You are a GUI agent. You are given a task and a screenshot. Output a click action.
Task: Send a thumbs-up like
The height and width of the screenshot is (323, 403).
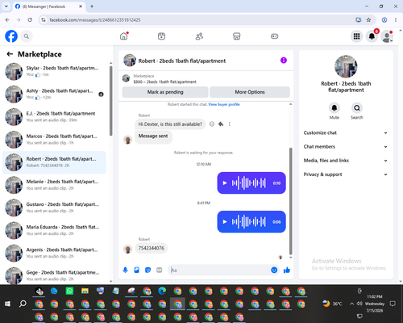[287, 270]
